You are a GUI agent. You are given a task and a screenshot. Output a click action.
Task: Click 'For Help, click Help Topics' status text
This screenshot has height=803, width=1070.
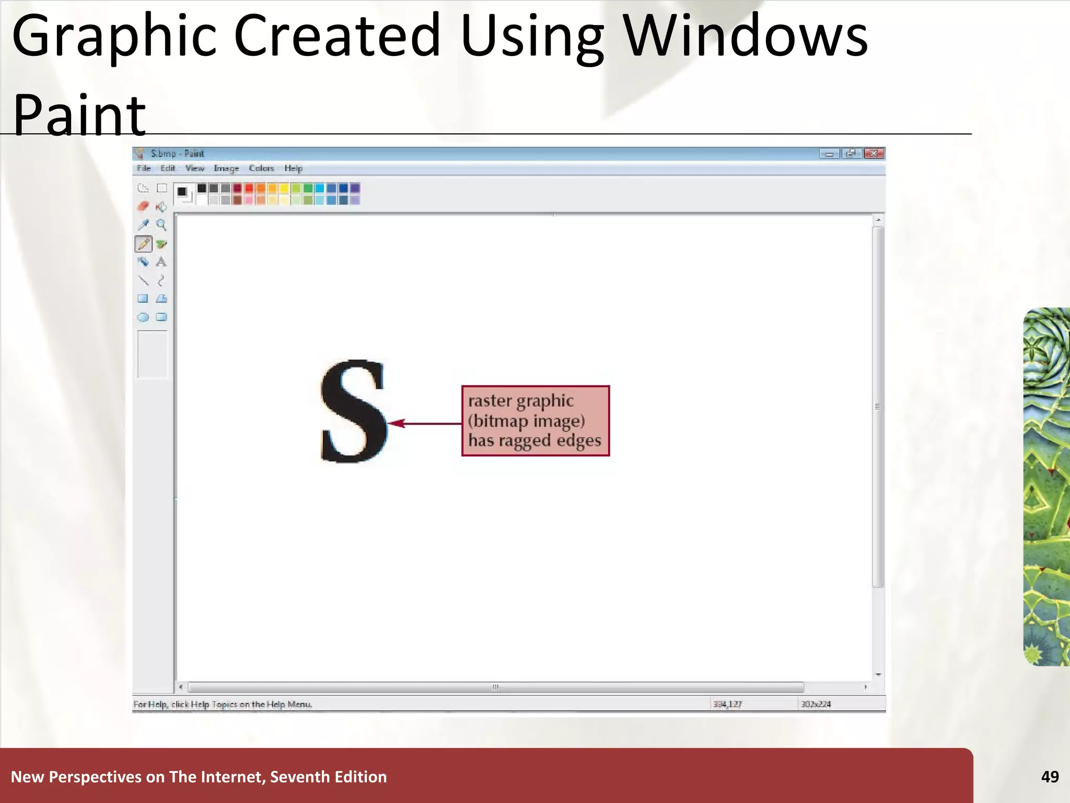[x=223, y=704]
